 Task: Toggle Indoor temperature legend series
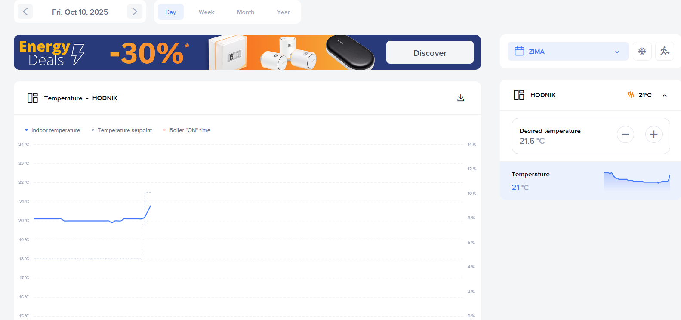(52, 130)
